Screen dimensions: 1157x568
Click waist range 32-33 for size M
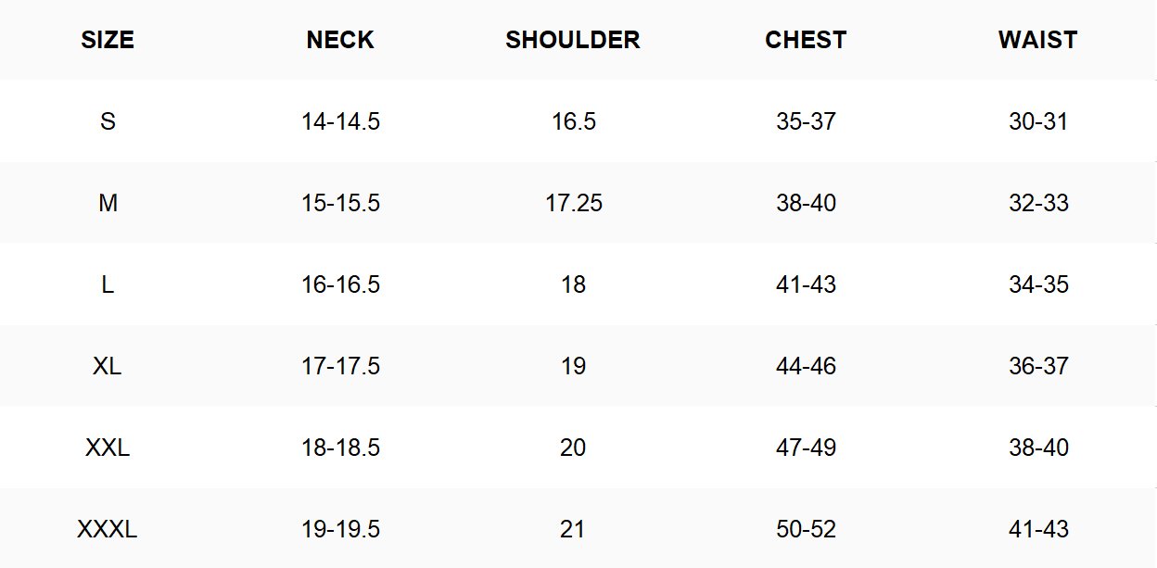1038,203
